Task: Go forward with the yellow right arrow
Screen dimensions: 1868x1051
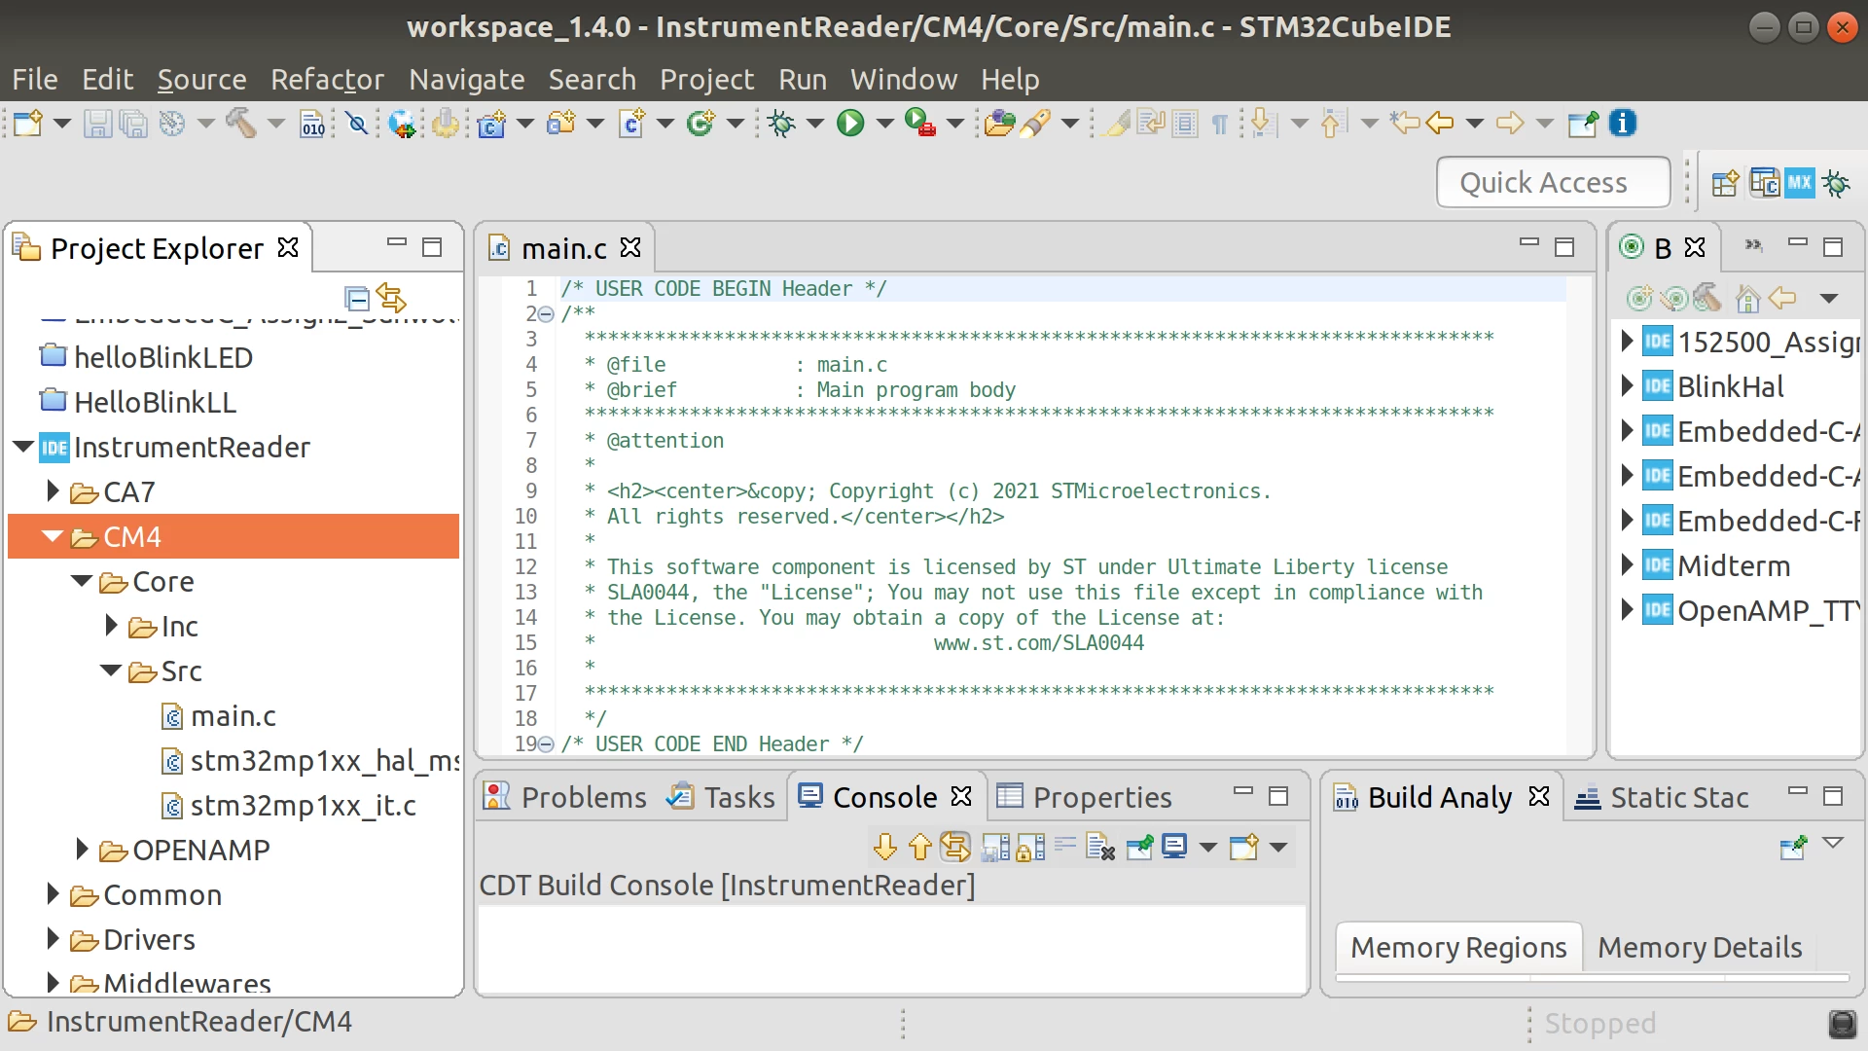Action: pyautogui.click(x=1510, y=124)
